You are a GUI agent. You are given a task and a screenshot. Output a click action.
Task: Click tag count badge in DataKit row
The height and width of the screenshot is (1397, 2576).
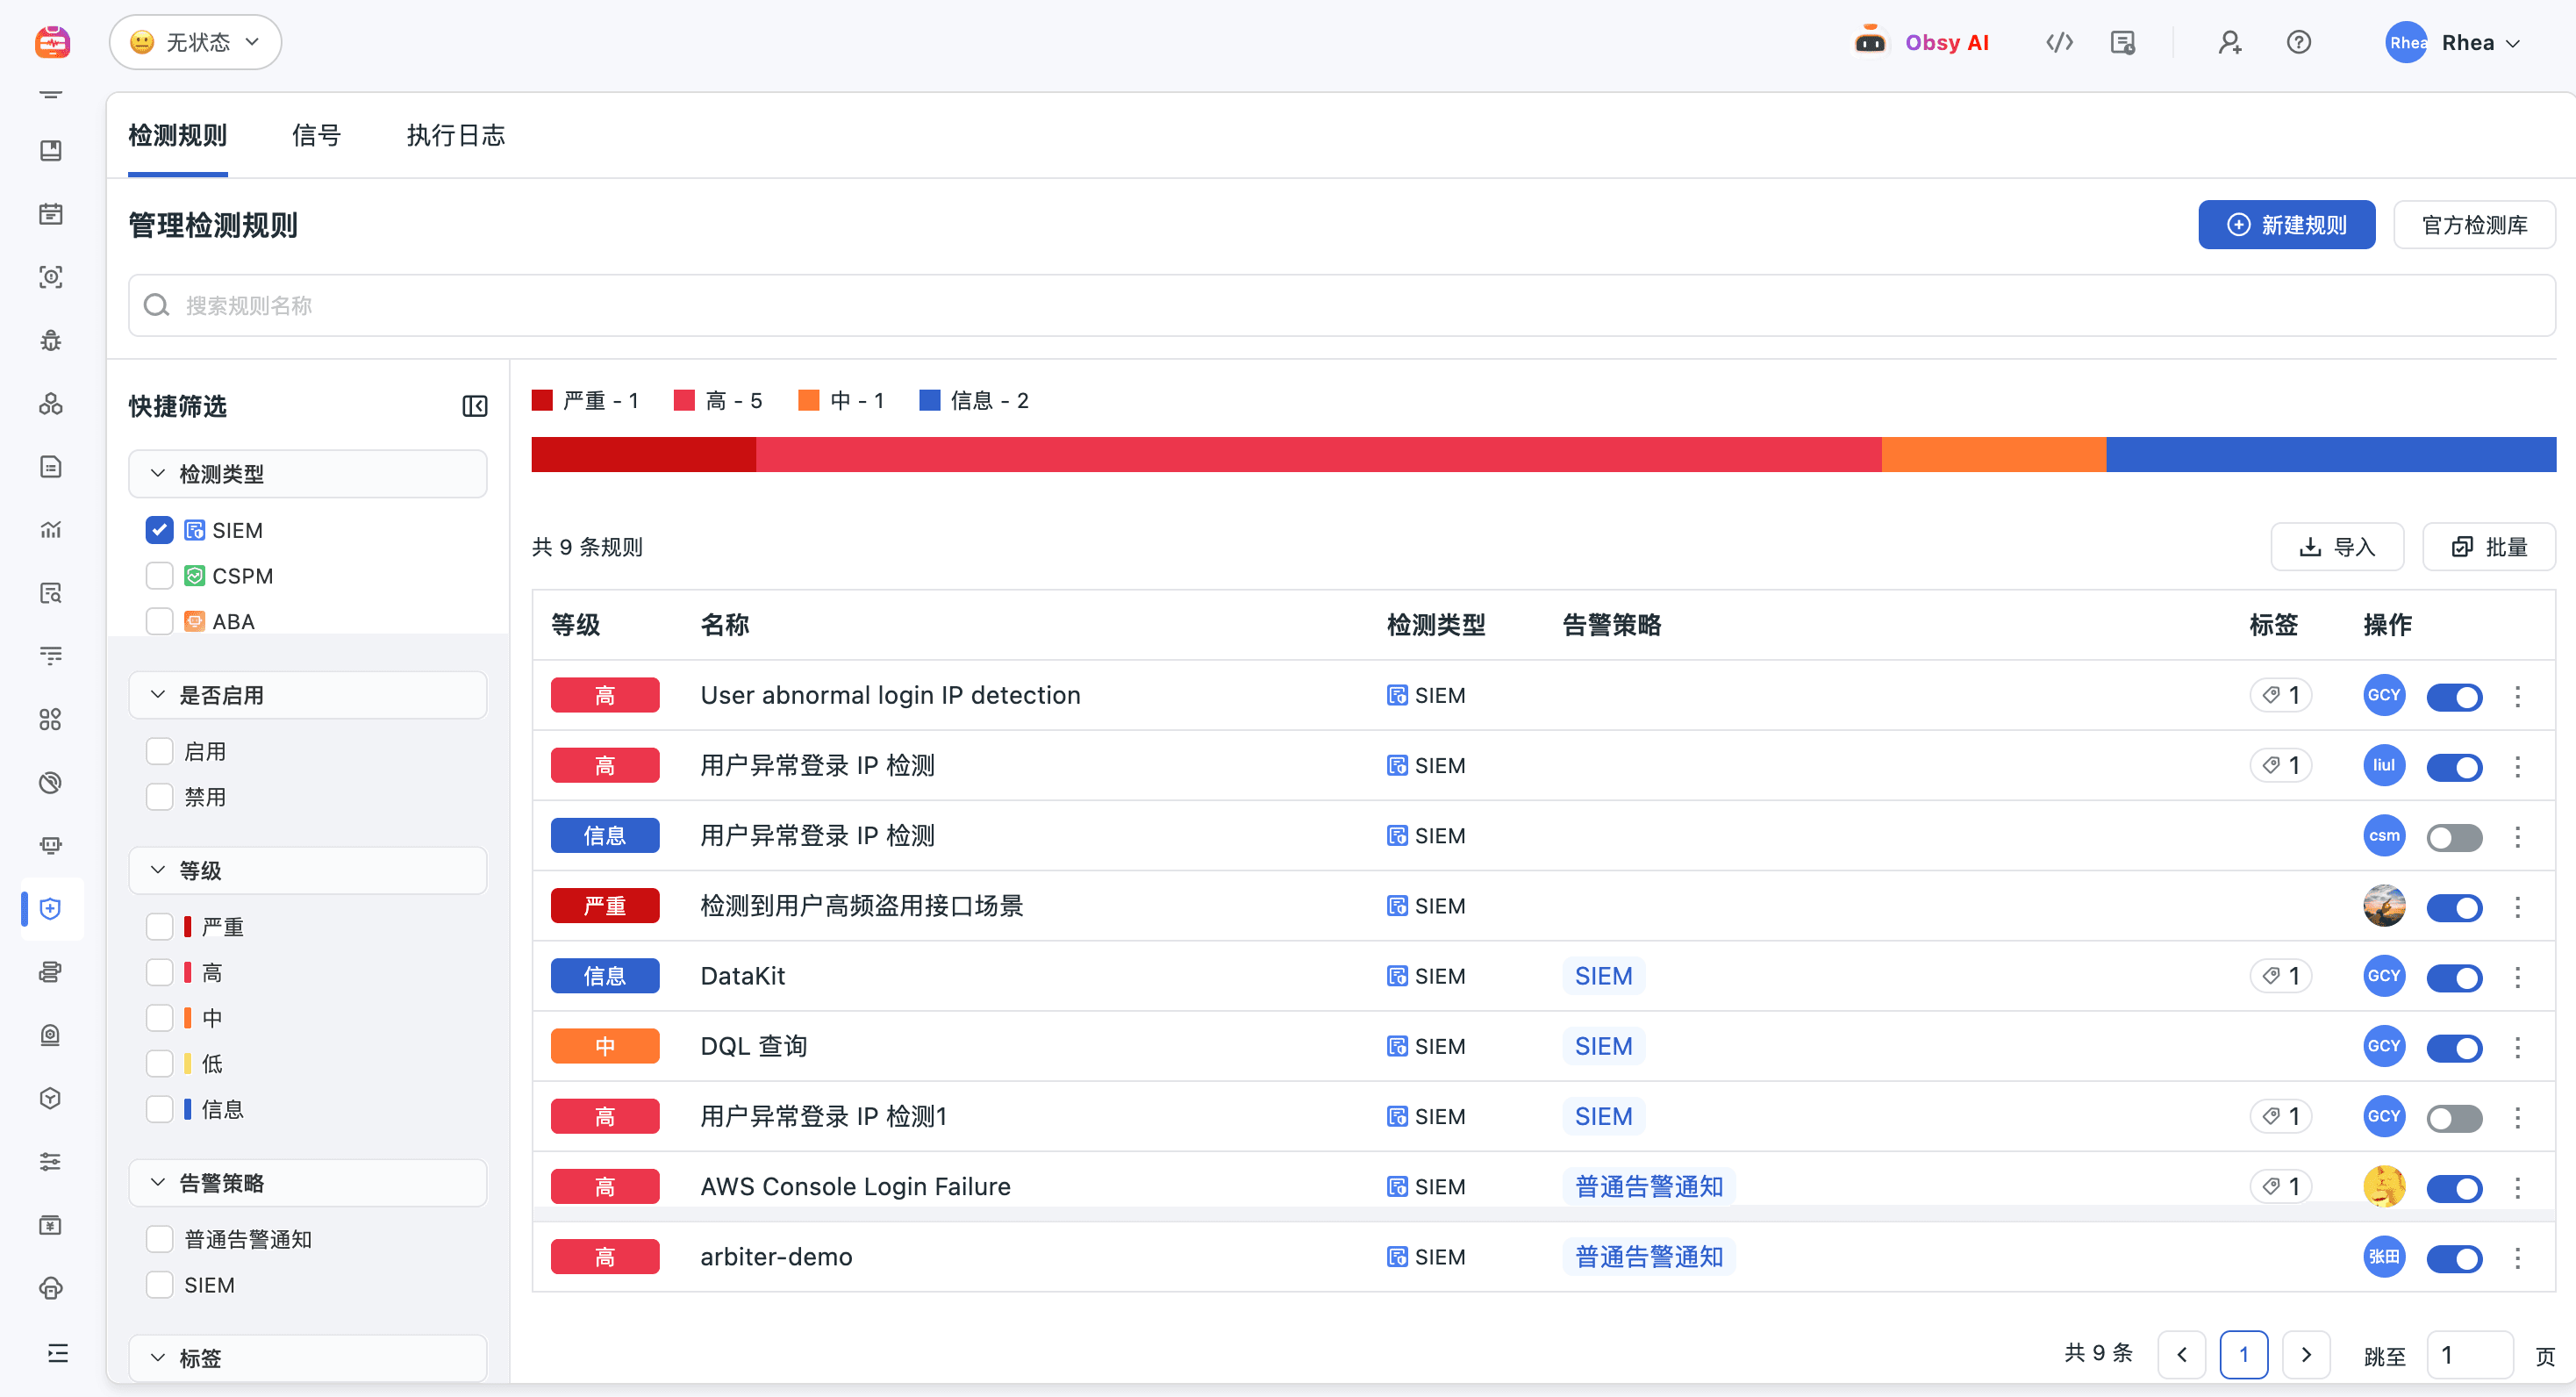(x=2281, y=976)
